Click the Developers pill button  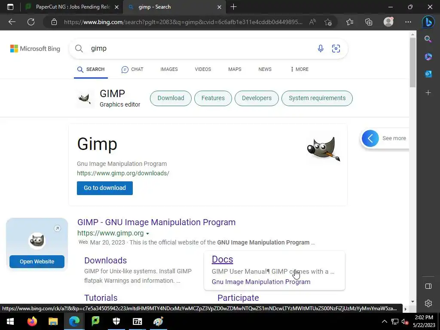257,98
